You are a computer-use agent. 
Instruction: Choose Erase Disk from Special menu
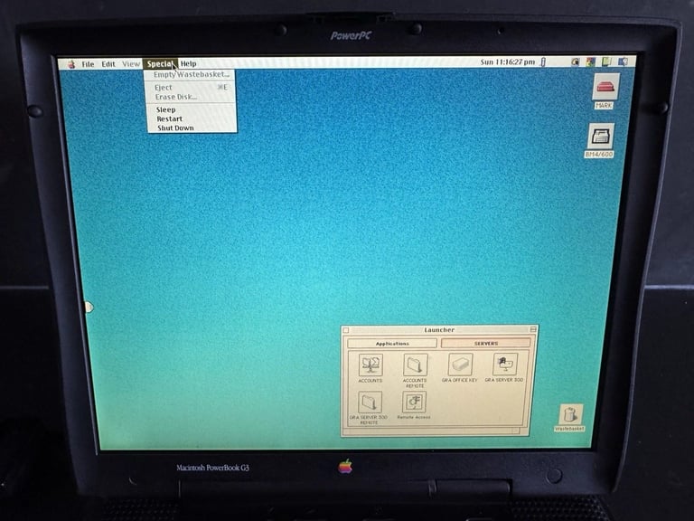(191, 97)
